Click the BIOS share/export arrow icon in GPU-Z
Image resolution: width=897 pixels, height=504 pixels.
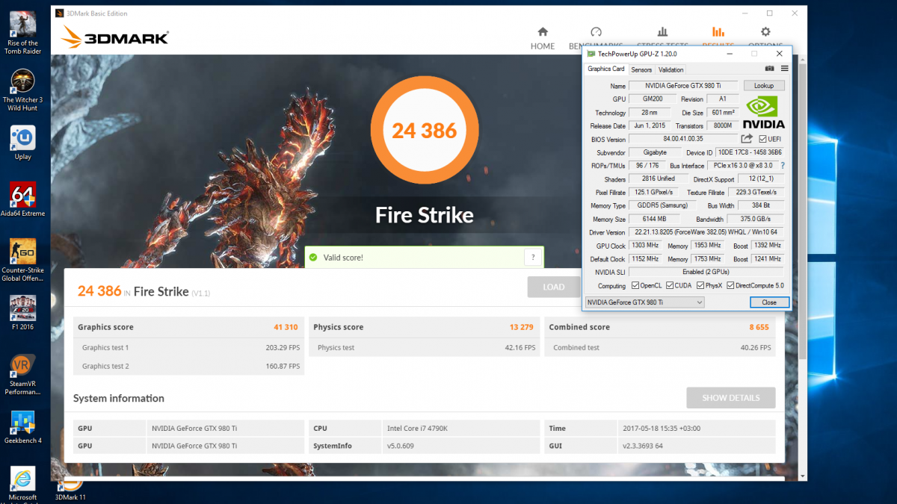[x=747, y=139]
